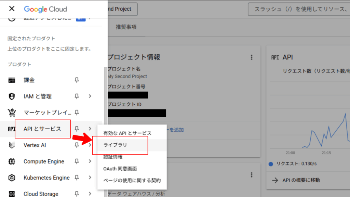Pin the 課金 product
This screenshot has height=197, width=350.
77,80
